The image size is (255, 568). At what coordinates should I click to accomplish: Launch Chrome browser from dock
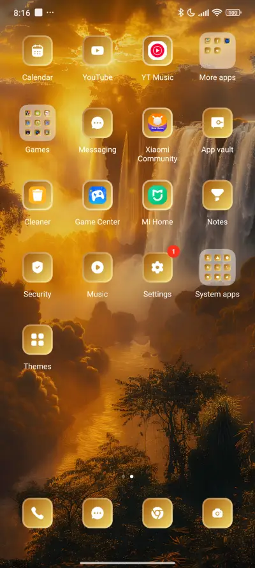(157, 513)
